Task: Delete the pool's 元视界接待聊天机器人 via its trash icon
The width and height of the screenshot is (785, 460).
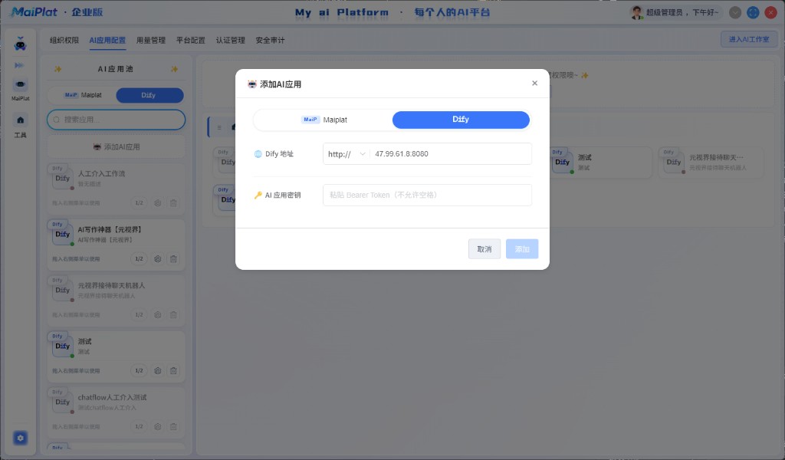Action: (x=173, y=315)
